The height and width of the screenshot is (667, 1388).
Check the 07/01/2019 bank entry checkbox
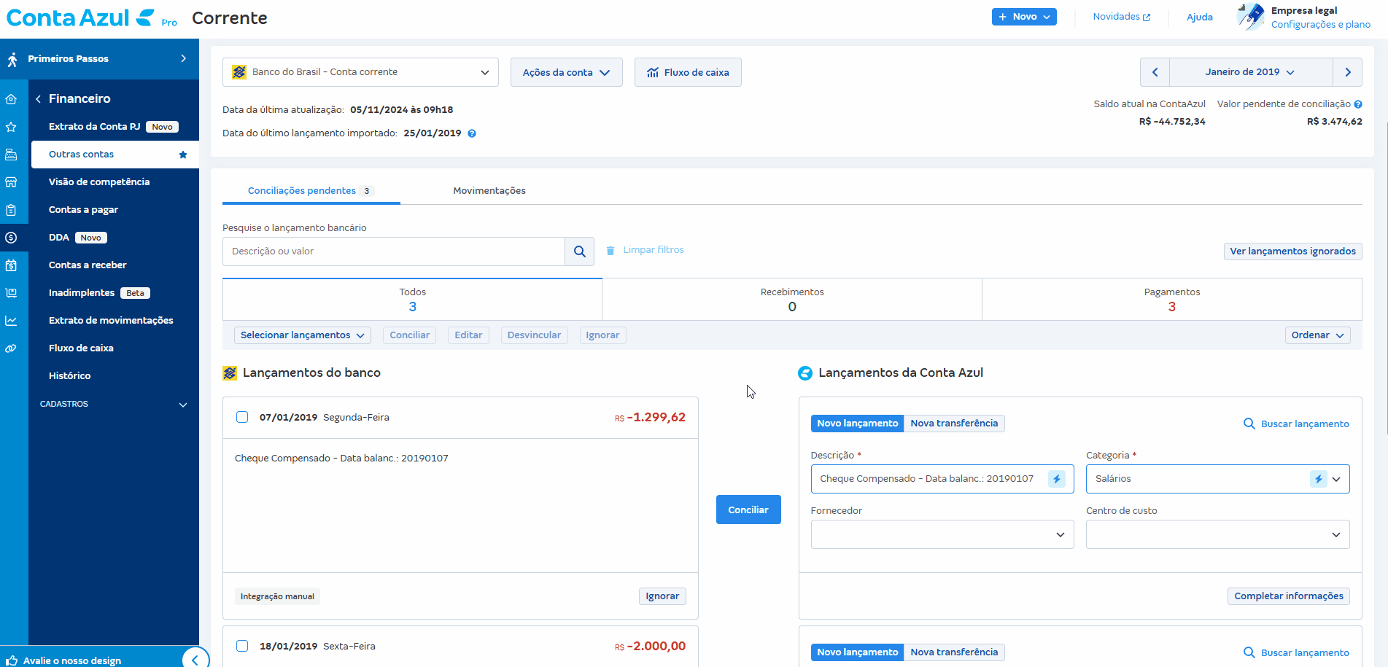pos(242,417)
